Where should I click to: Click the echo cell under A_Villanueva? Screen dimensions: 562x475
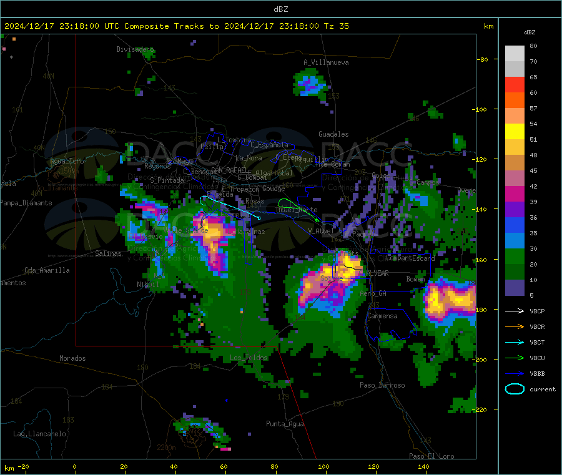[310, 84]
